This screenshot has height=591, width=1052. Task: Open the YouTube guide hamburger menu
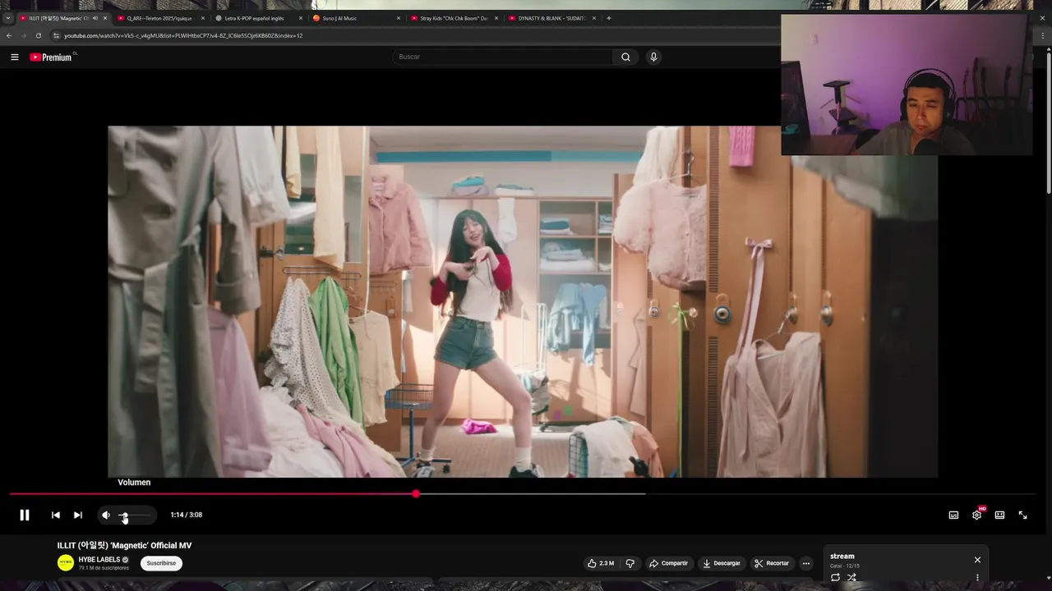tap(14, 57)
